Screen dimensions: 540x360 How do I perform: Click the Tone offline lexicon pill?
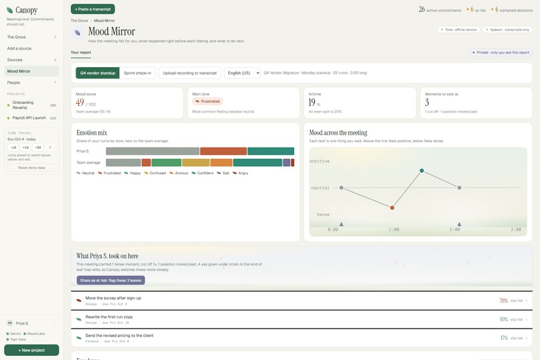point(459,29)
